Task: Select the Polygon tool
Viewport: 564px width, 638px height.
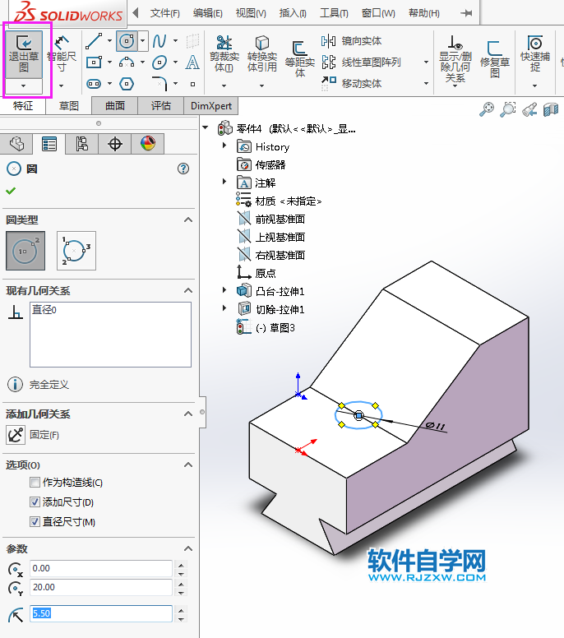Action: tap(127, 84)
